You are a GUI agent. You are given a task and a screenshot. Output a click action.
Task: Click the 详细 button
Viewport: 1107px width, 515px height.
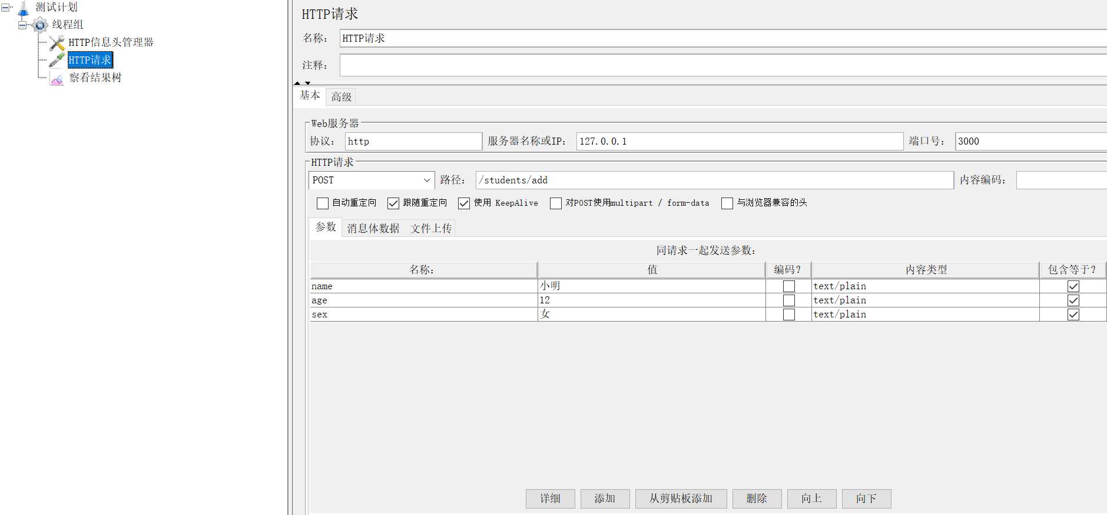(551, 499)
